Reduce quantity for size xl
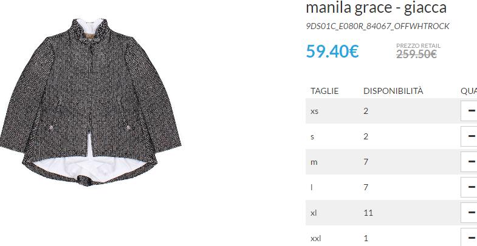The height and width of the screenshot is (246, 477). point(470,213)
